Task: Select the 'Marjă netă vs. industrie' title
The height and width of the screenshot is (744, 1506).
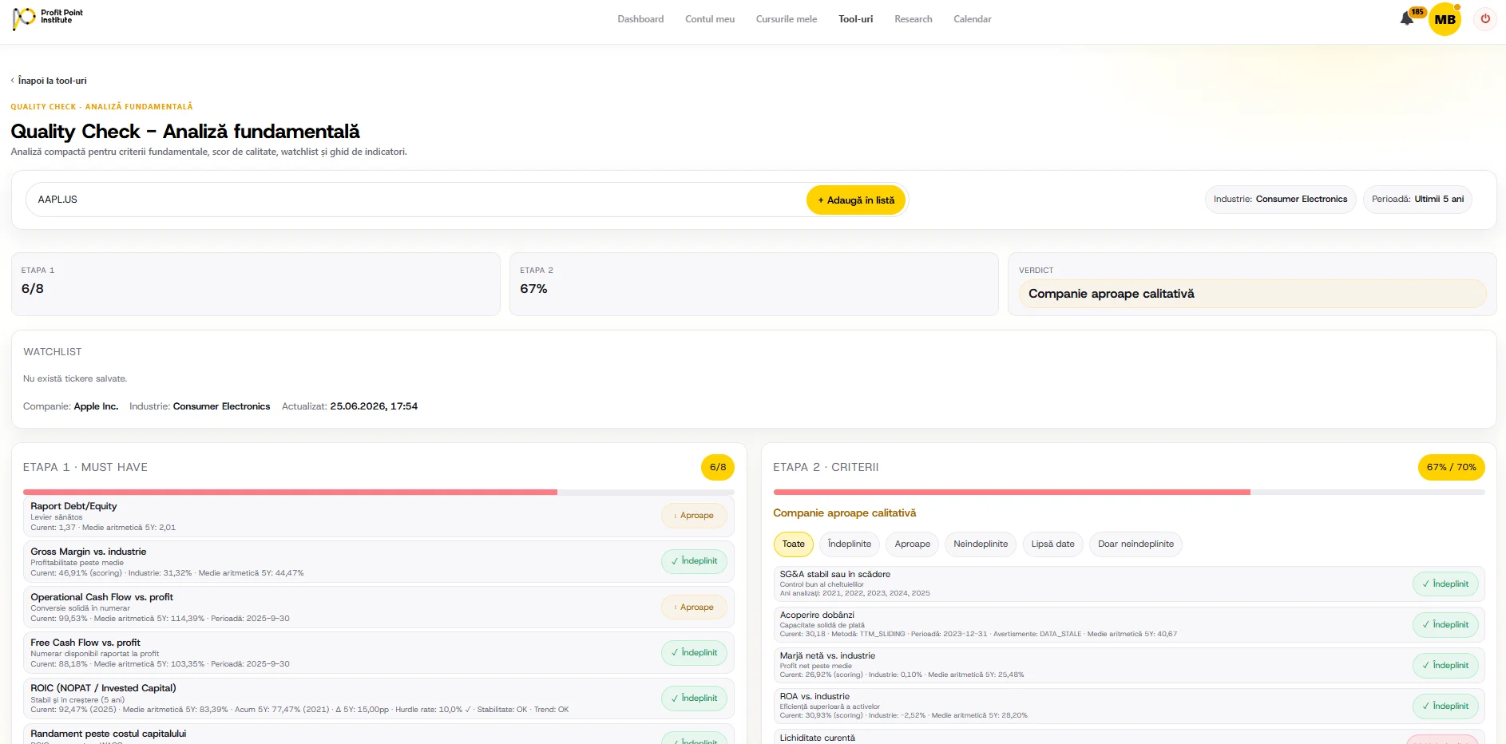Action: coord(827,655)
